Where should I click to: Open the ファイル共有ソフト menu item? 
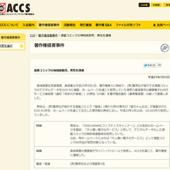pyautogui.click(x=128, y=25)
